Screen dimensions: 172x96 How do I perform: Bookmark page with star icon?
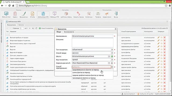coord(166,6)
